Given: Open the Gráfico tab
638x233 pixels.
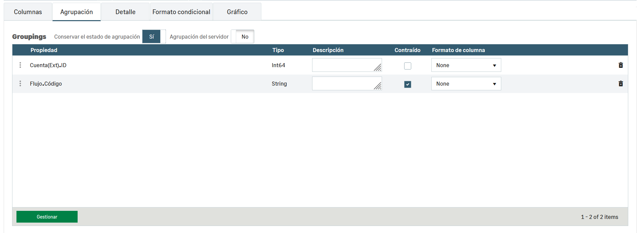Looking at the screenshot, I should [237, 12].
